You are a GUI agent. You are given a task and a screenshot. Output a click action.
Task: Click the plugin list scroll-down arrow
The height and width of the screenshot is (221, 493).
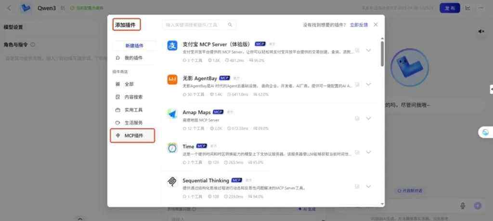[382, 204]
